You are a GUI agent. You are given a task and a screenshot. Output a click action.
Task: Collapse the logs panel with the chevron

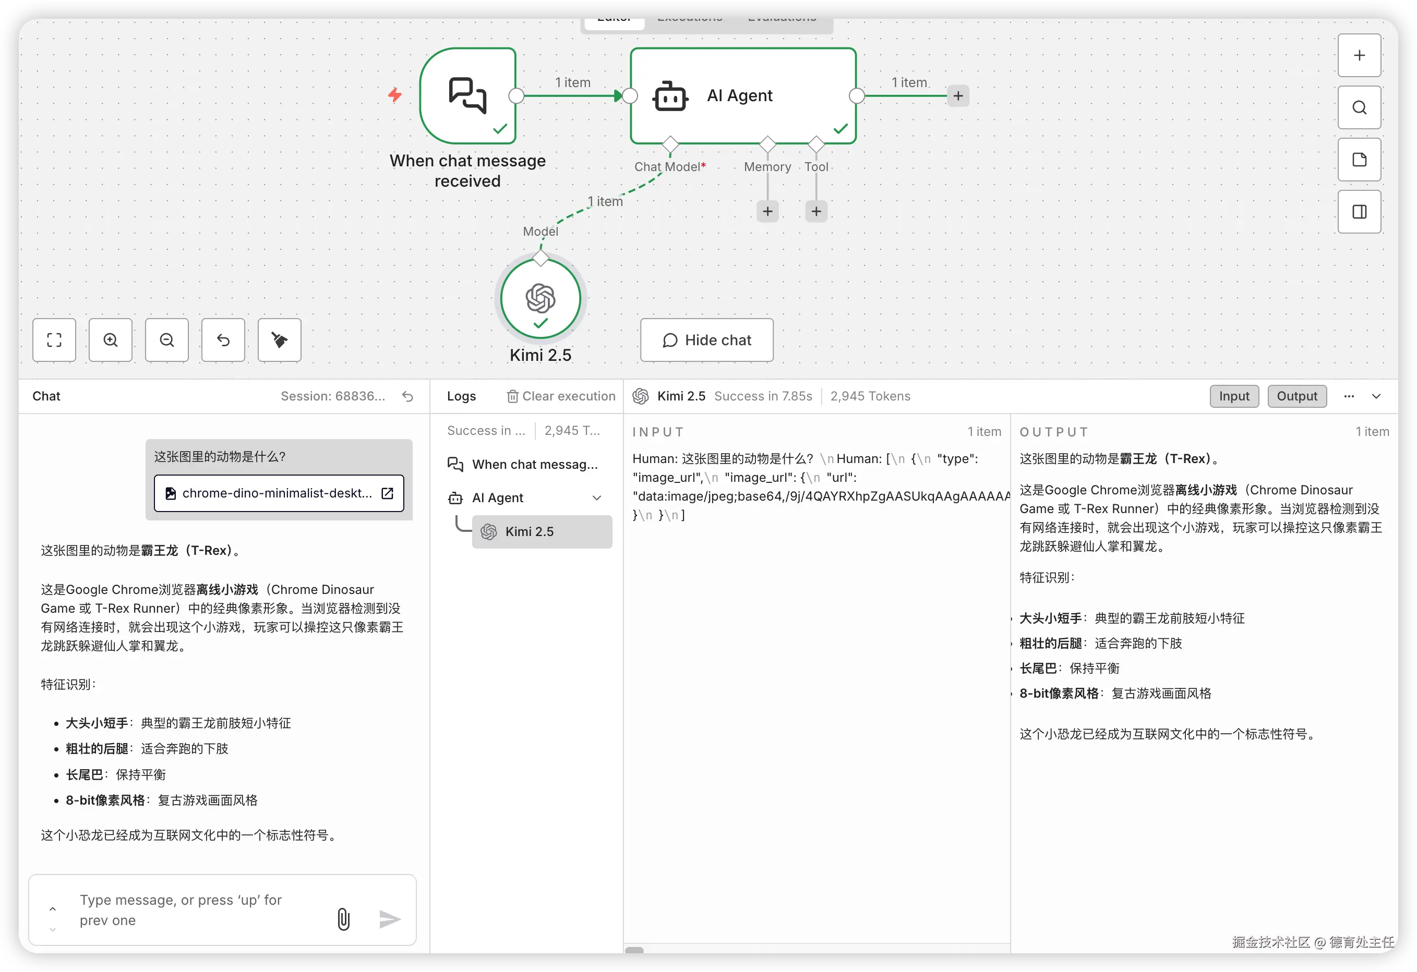[1376, 396]
